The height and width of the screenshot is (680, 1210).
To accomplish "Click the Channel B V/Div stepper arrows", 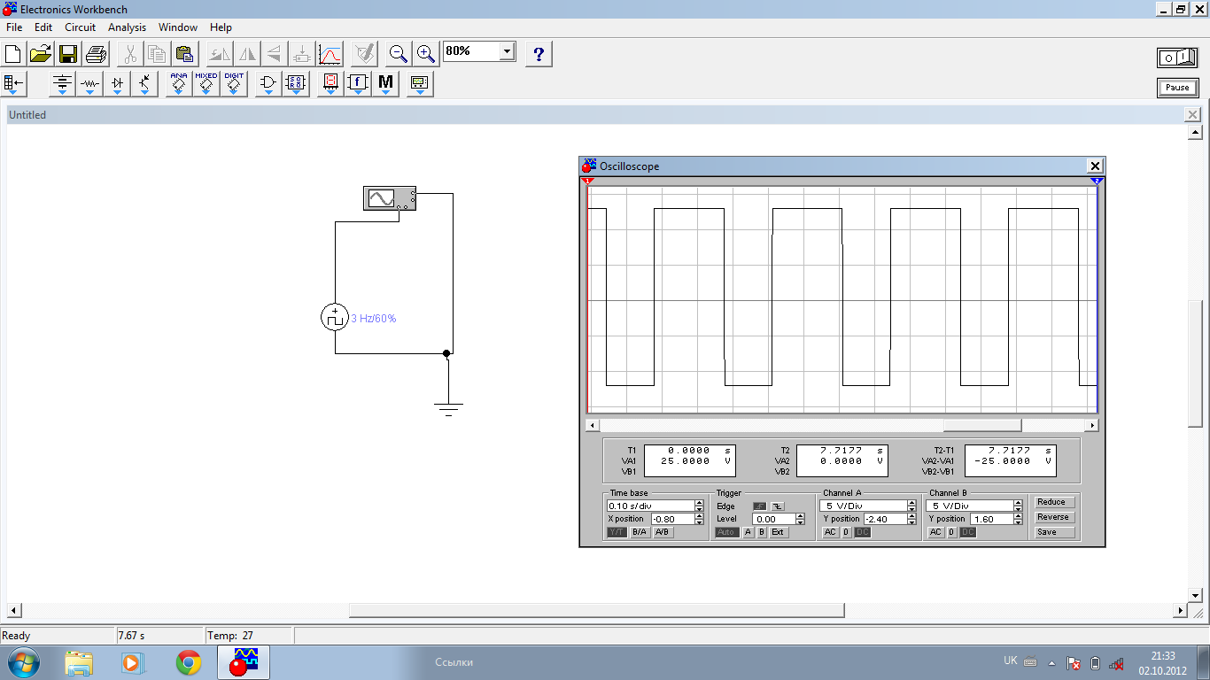I will [1019, 506].
